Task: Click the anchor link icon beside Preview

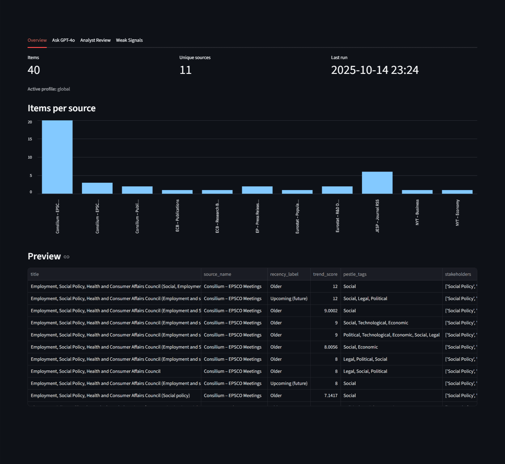Action: point(66,257)
